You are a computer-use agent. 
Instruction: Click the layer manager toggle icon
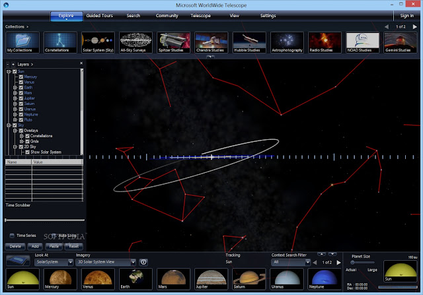tap(18, 260)
